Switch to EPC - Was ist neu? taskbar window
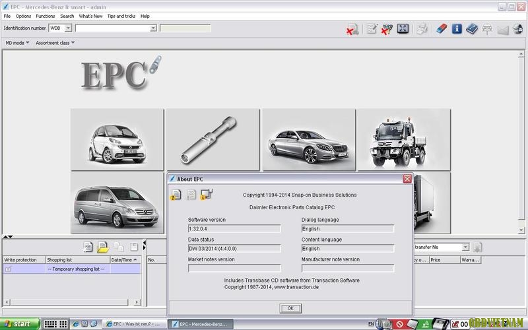This screenshot has height=330, width=528. (134, 324)
